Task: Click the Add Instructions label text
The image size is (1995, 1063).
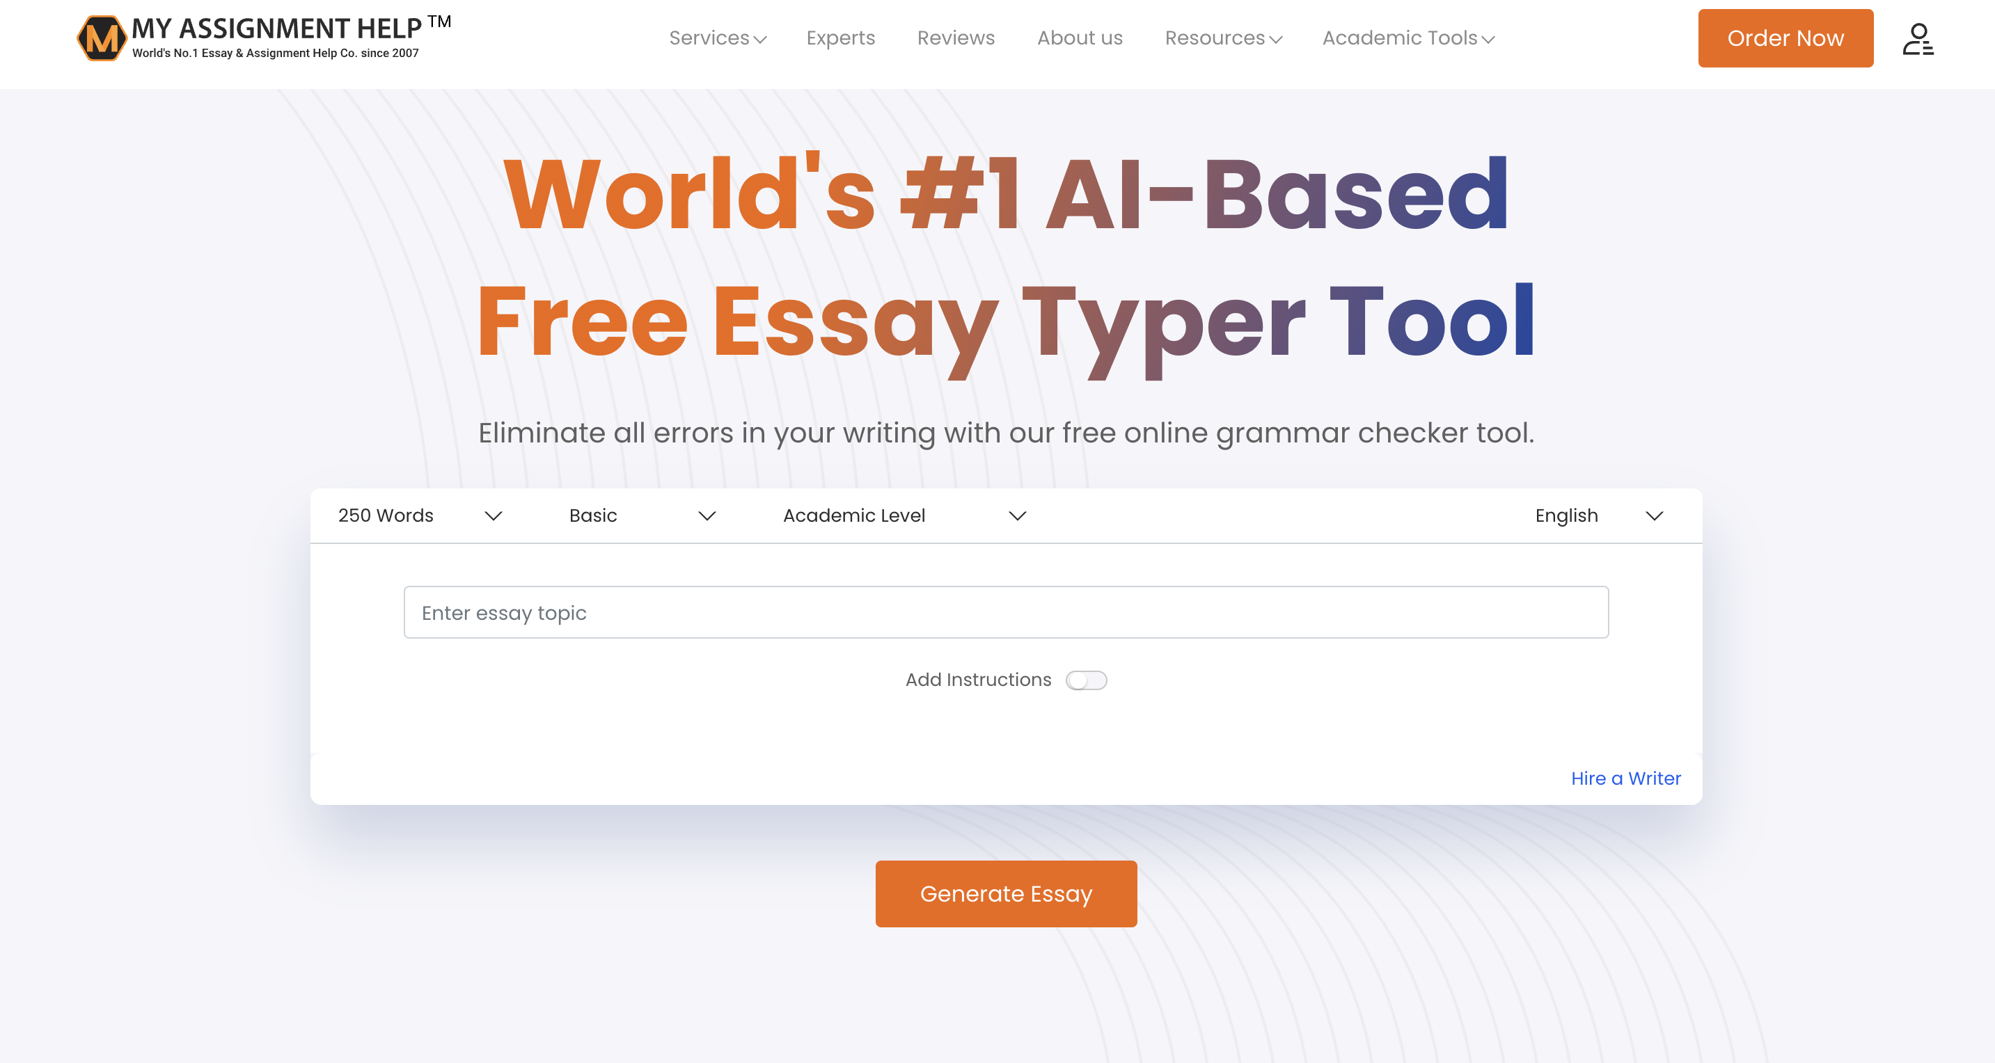Action: 977,680
